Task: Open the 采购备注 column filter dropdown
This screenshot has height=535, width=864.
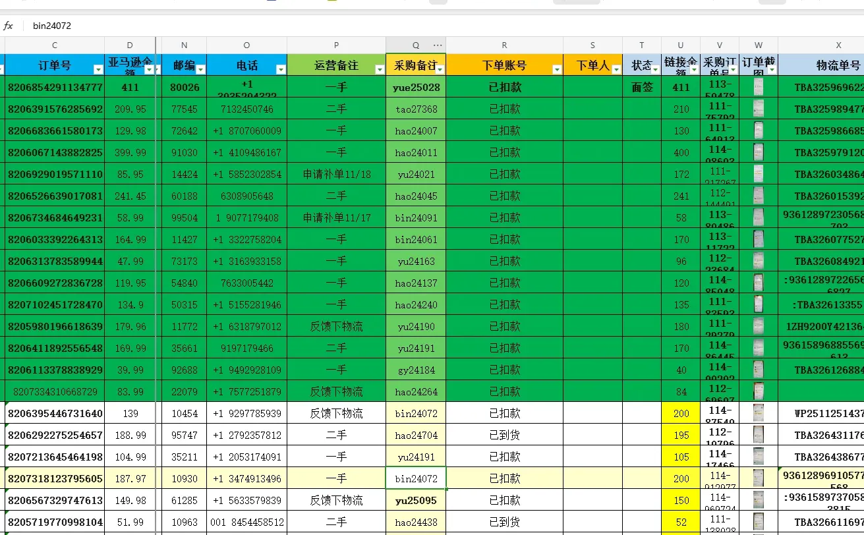Action: click(440, 69)
